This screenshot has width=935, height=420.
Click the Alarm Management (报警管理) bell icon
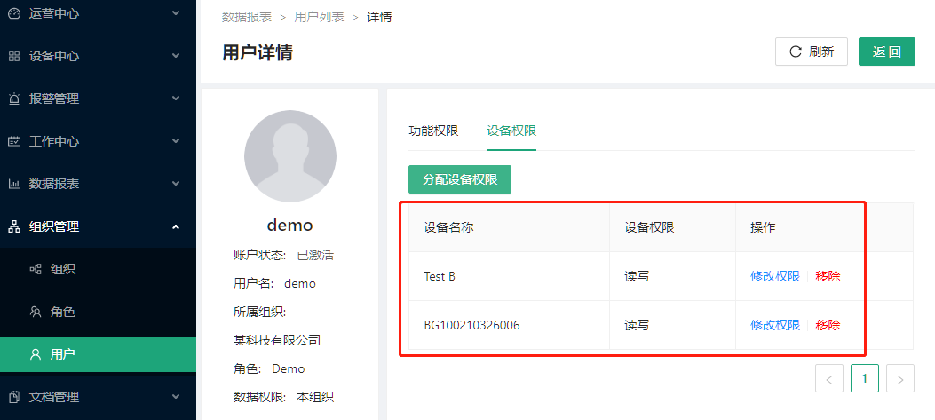(14, 99)
